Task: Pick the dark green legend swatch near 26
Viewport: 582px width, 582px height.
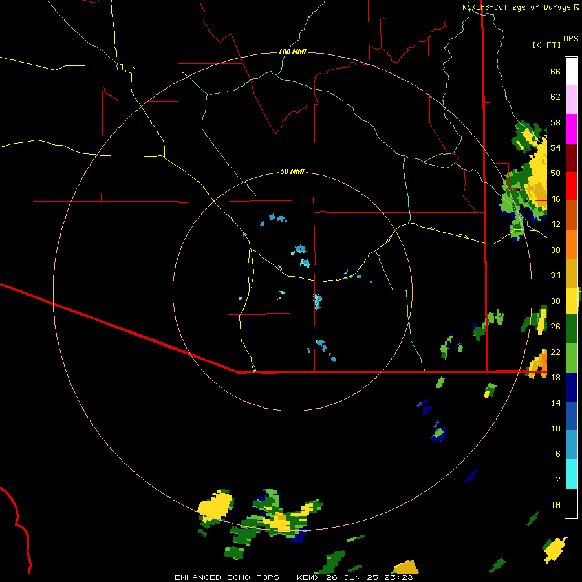Action: coord(571,329)
